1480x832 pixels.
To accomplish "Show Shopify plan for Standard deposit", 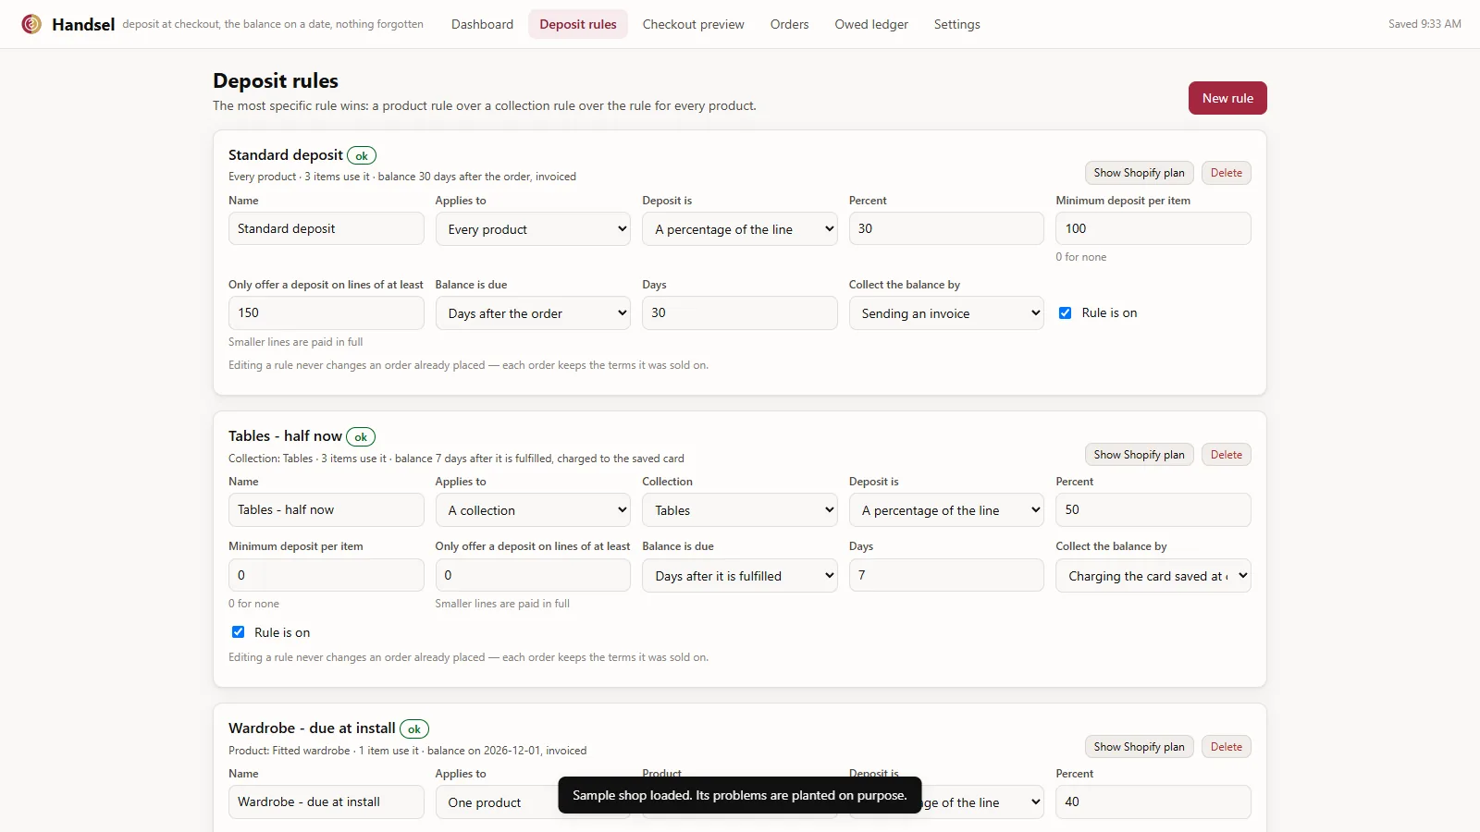I will tap(1139, 173).
